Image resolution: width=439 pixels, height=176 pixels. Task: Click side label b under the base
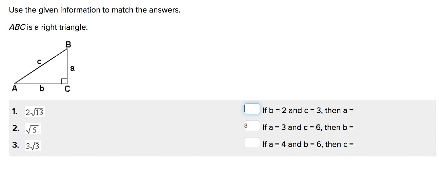pos(42,89)
